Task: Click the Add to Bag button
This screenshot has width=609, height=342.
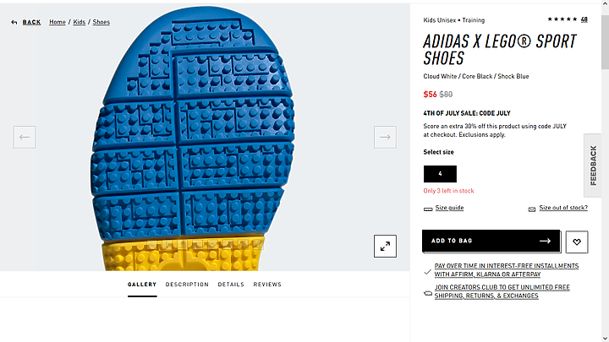Action: pyautogui.click(x=491, y=241)
